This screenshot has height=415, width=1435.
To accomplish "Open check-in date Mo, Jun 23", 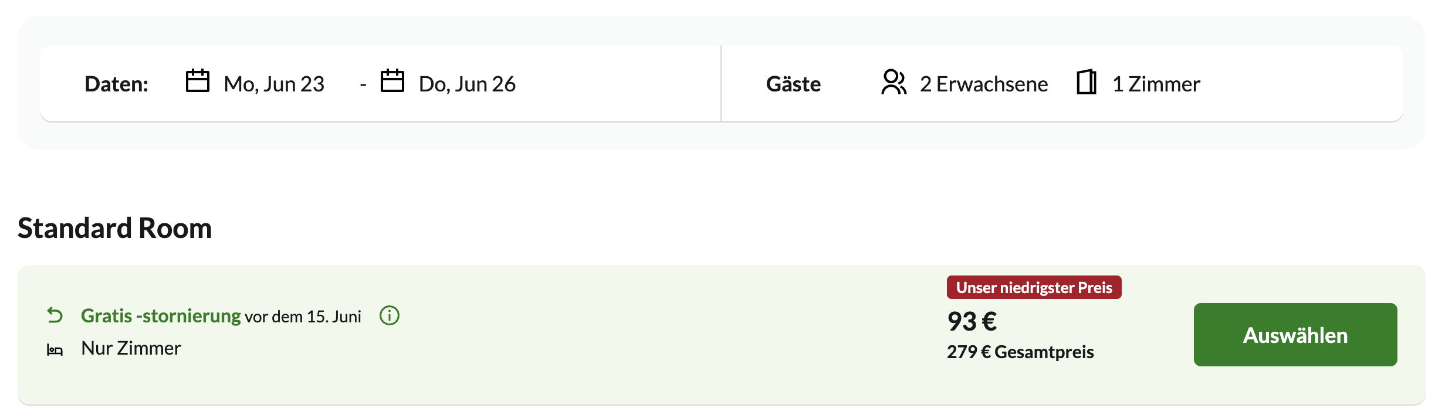I will pyautogui.click(x=274, y=84).
